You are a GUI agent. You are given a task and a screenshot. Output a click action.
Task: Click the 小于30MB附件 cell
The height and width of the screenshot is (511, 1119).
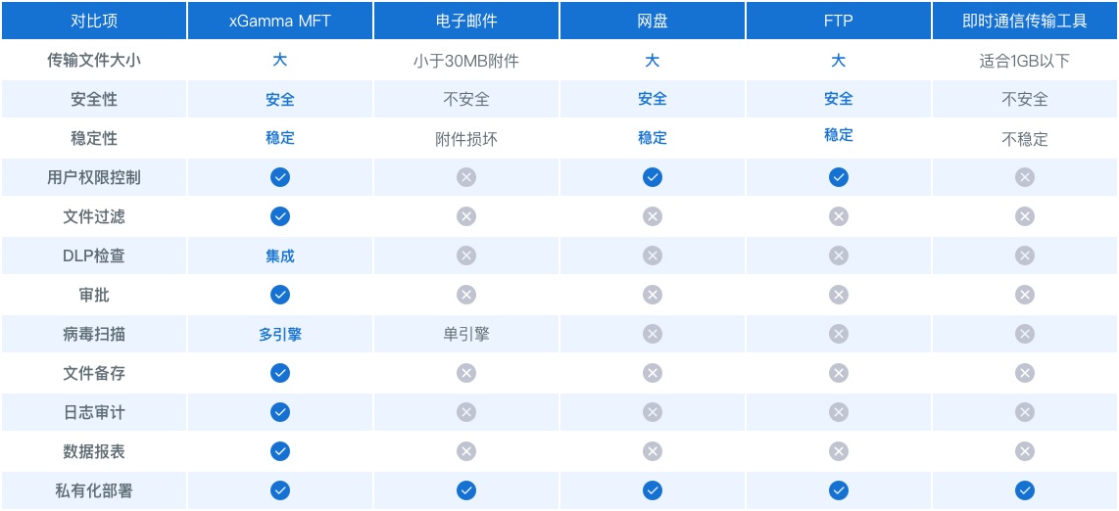[x=466, y=62]
